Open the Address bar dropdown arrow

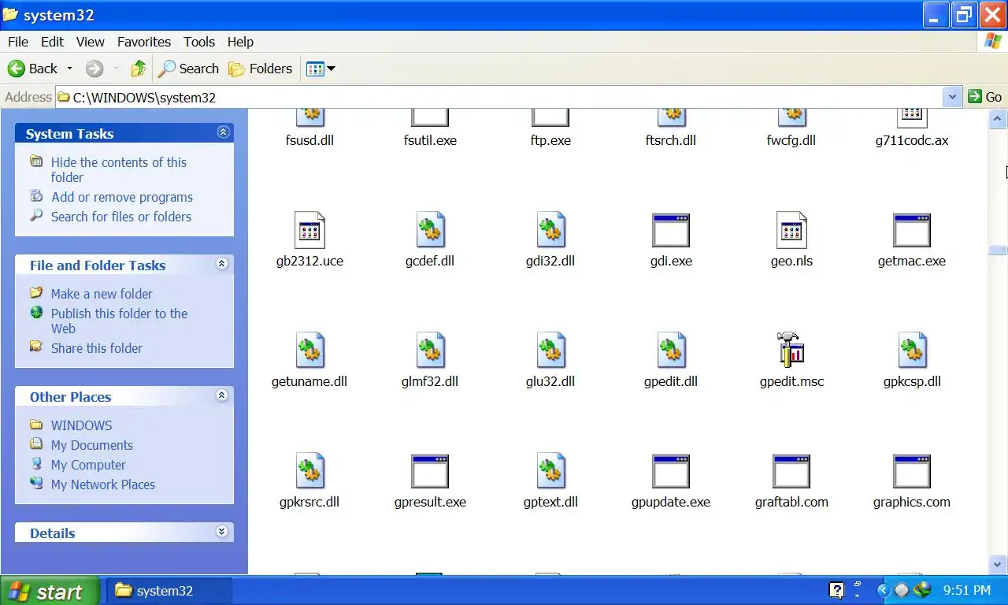[952, 97]
